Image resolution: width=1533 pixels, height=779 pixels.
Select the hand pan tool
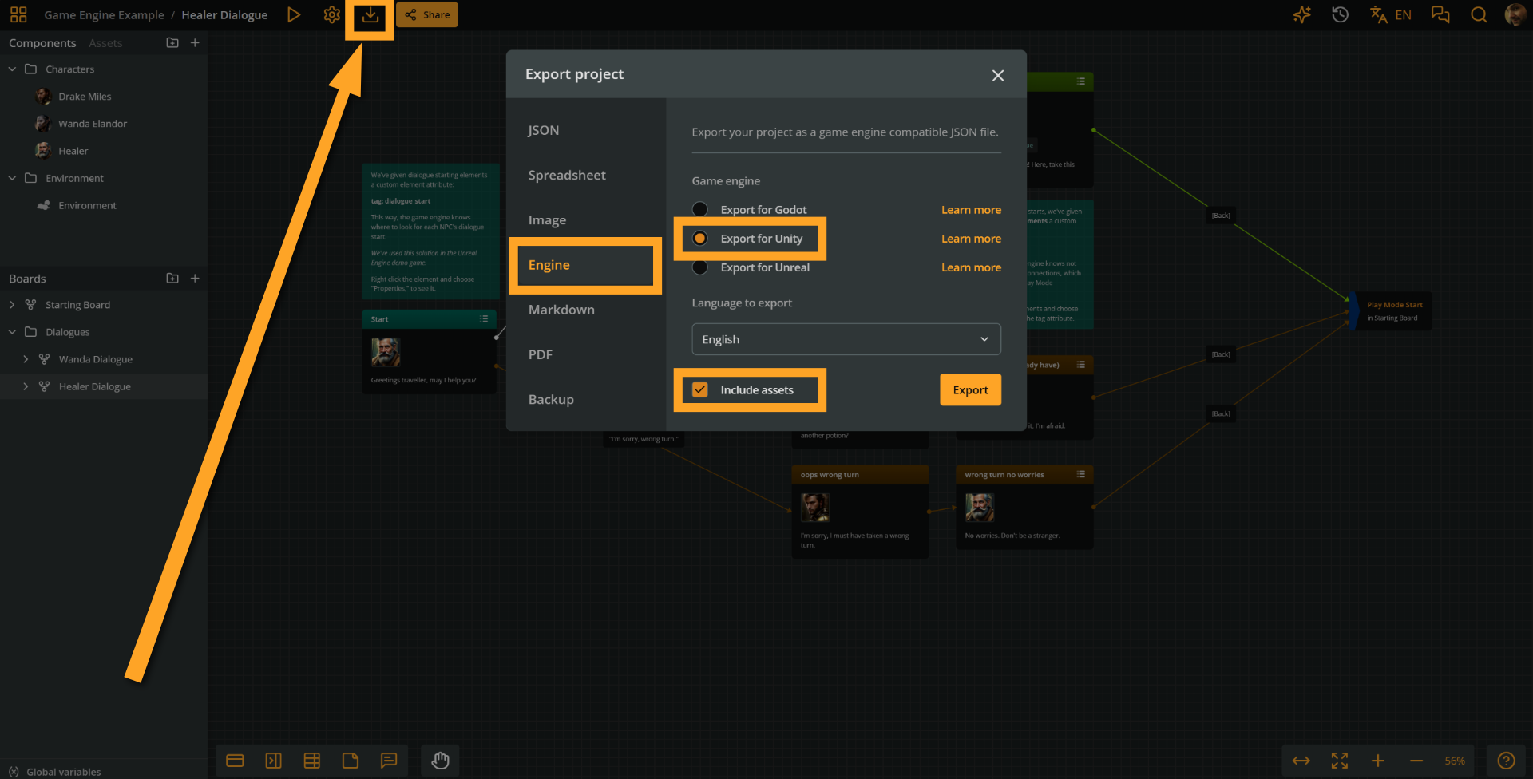click(x=441, y=761)
